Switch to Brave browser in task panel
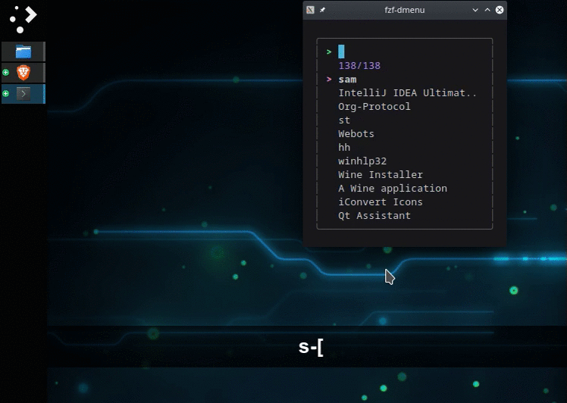Viewport: 567px width, 403px height. 23,73
